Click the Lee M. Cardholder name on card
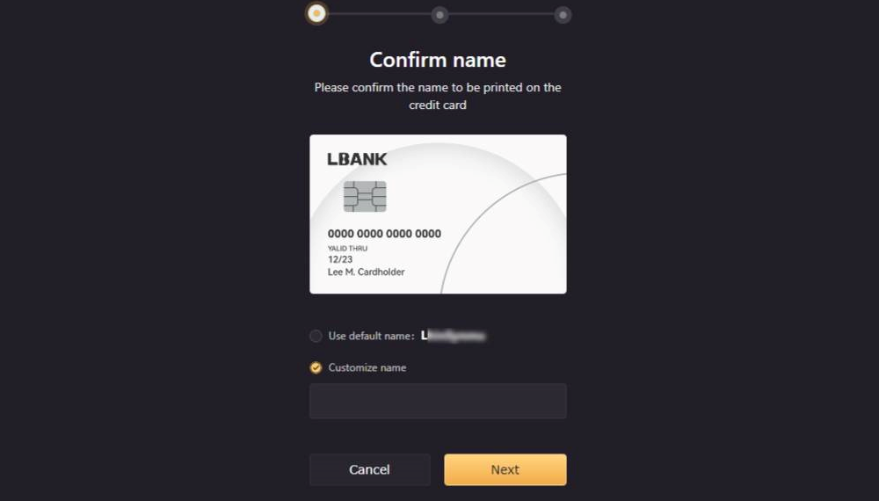 [366, 272]
